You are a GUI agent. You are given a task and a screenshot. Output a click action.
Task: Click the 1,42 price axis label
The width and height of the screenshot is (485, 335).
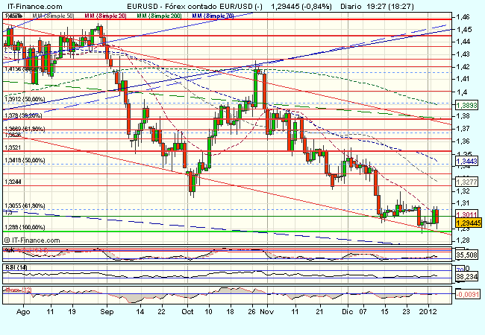pos(463,67)
